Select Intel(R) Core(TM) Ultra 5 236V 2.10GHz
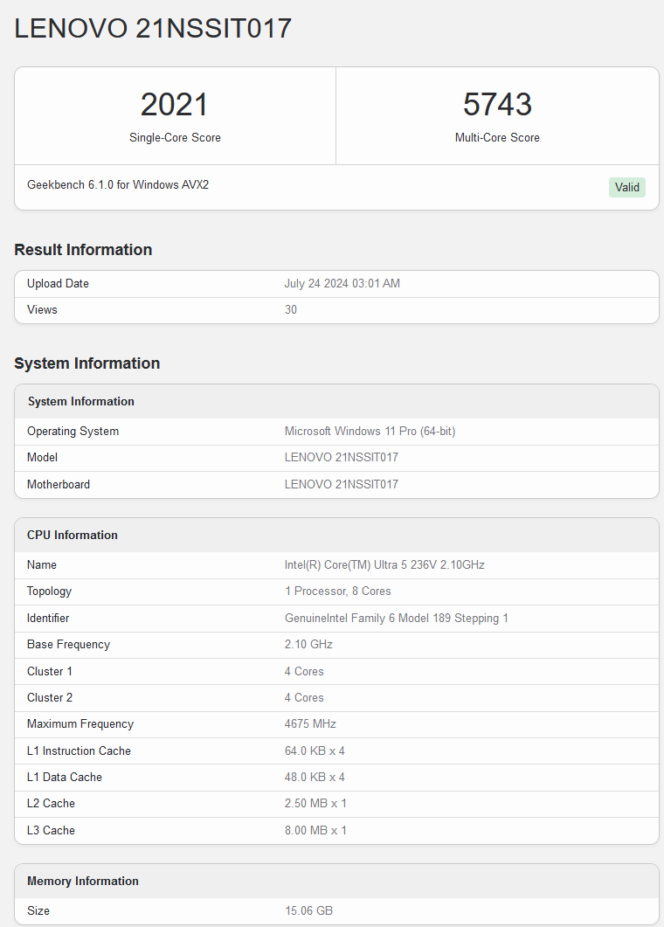Viewport: 664px width, 927px height. coord(384,565)
